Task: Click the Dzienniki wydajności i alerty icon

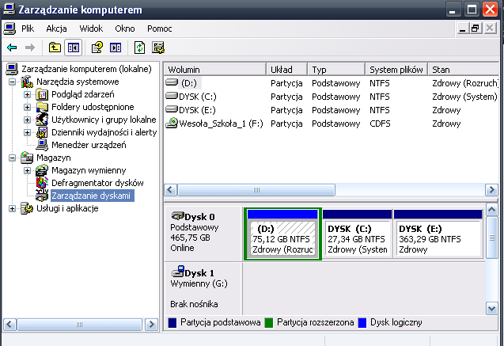Action: pos(42,132)
